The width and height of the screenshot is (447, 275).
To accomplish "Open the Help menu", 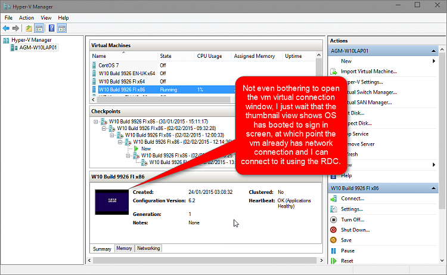I will (x=63, y=18).
